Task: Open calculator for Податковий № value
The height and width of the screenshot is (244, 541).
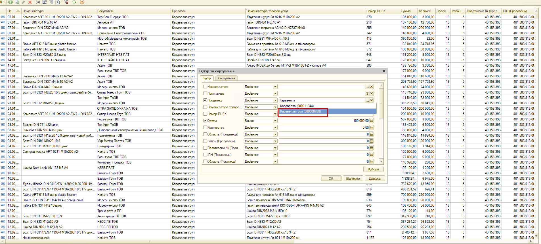Action: click(x=372, y=148)
